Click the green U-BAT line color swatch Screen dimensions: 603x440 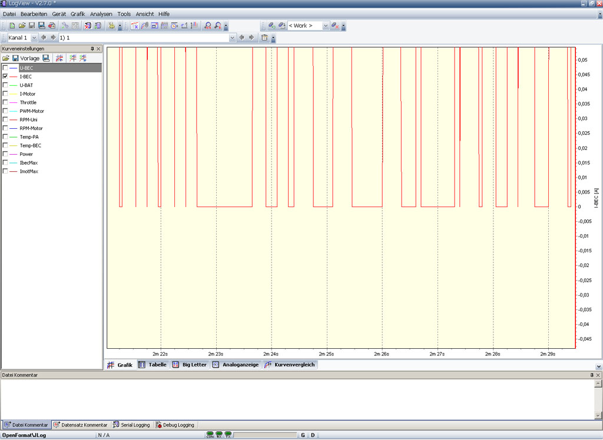[14, 85]
